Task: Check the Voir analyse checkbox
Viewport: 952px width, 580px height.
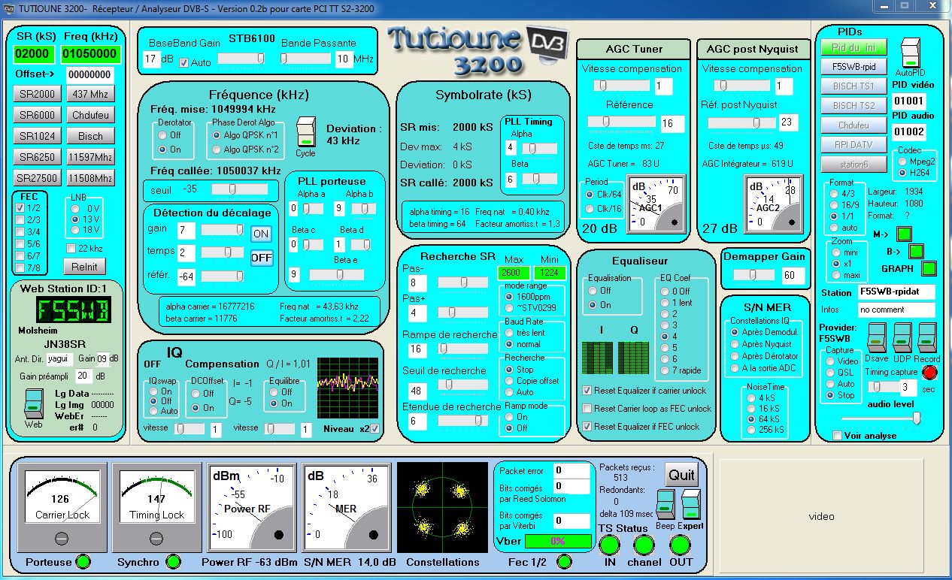Action: point(838,435)
